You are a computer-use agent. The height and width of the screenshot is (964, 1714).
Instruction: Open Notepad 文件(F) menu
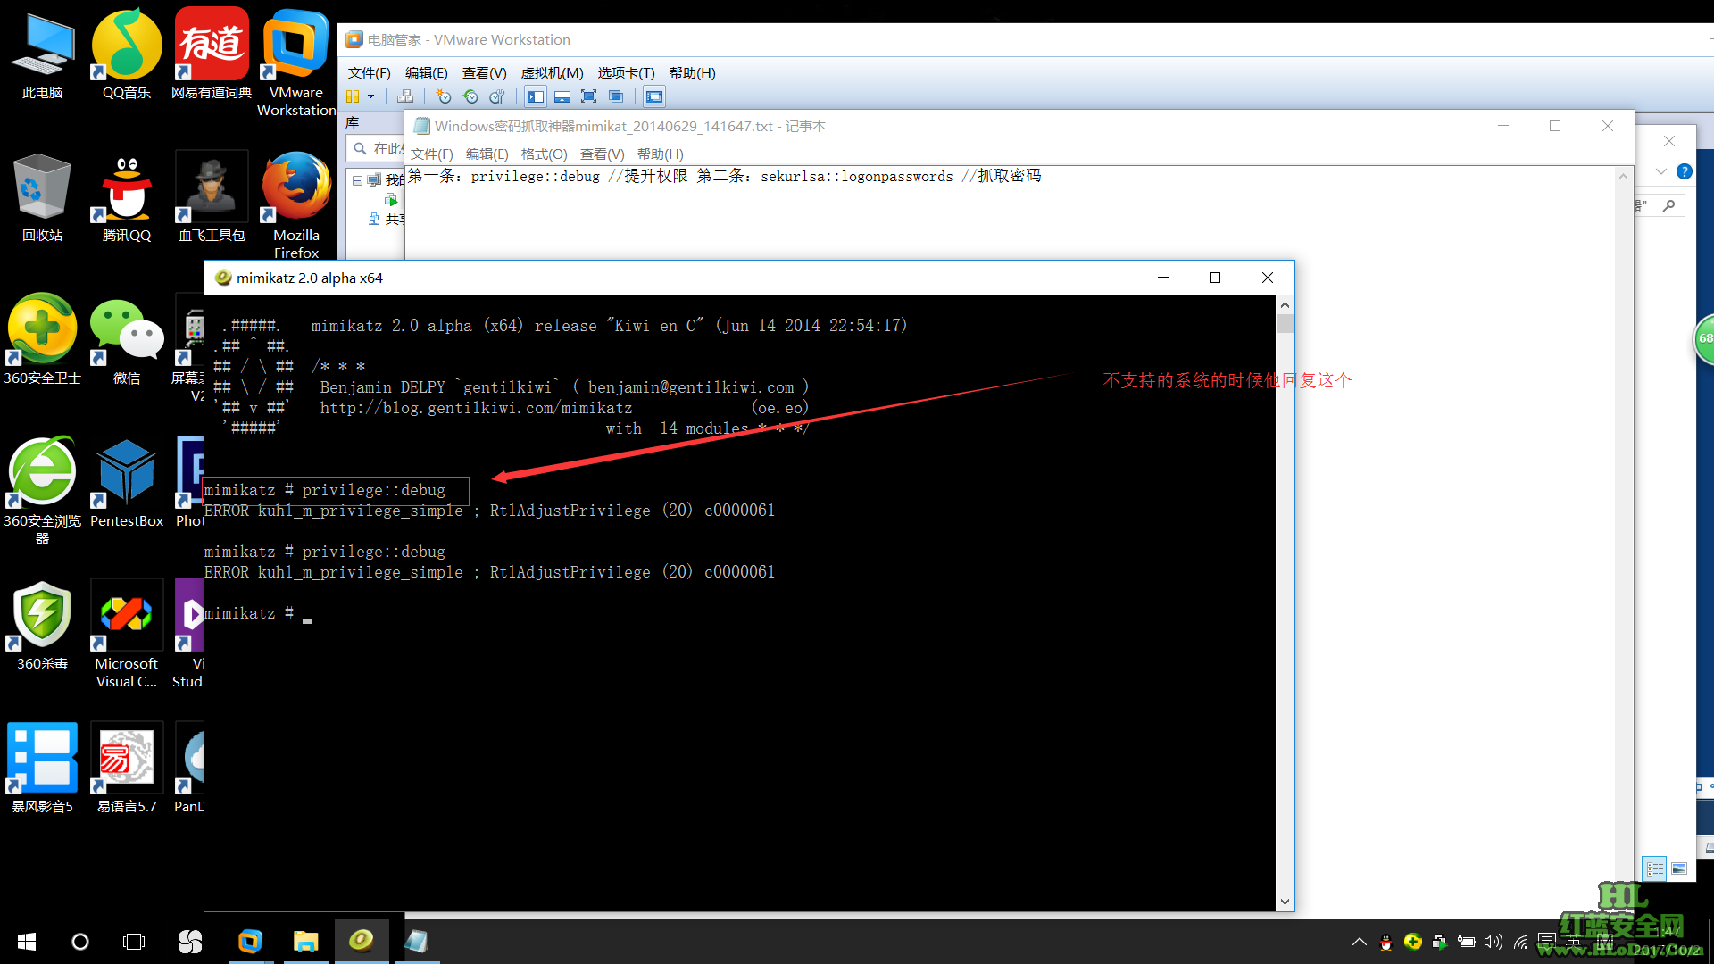(432, 154)
